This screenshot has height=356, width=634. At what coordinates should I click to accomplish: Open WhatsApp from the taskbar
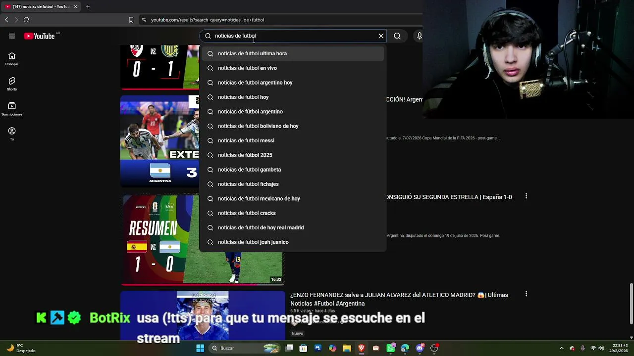(x=391, y=348)
